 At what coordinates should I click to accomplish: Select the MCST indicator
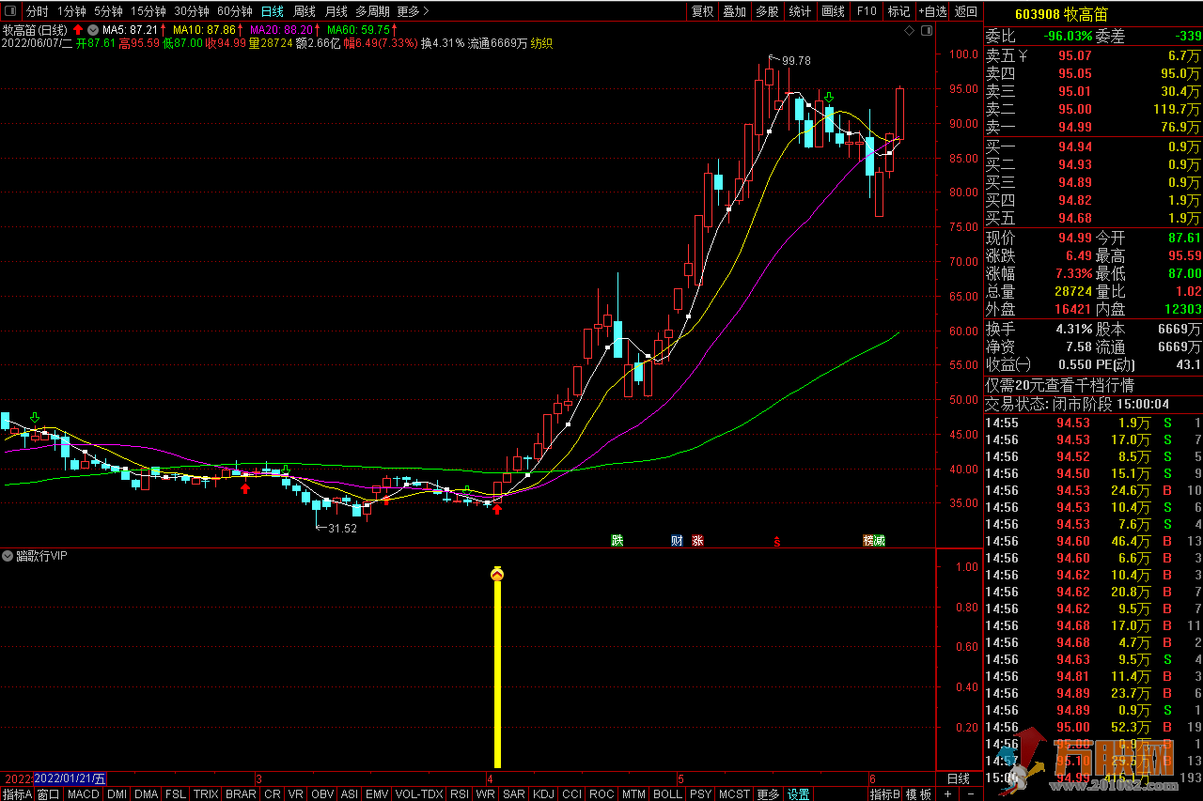pyautogui.click(x=734, y=793)
